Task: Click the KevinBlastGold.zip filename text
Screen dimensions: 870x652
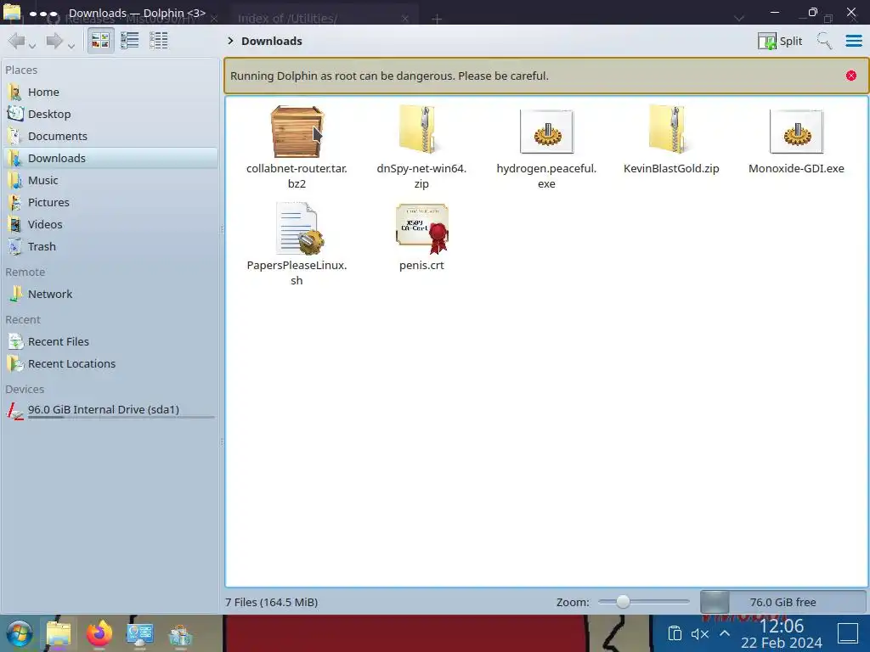Action: (x=671, y=169)
